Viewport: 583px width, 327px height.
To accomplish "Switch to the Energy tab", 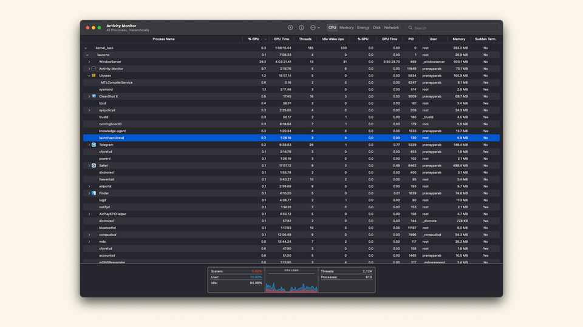I will click(x=363, y=27).
